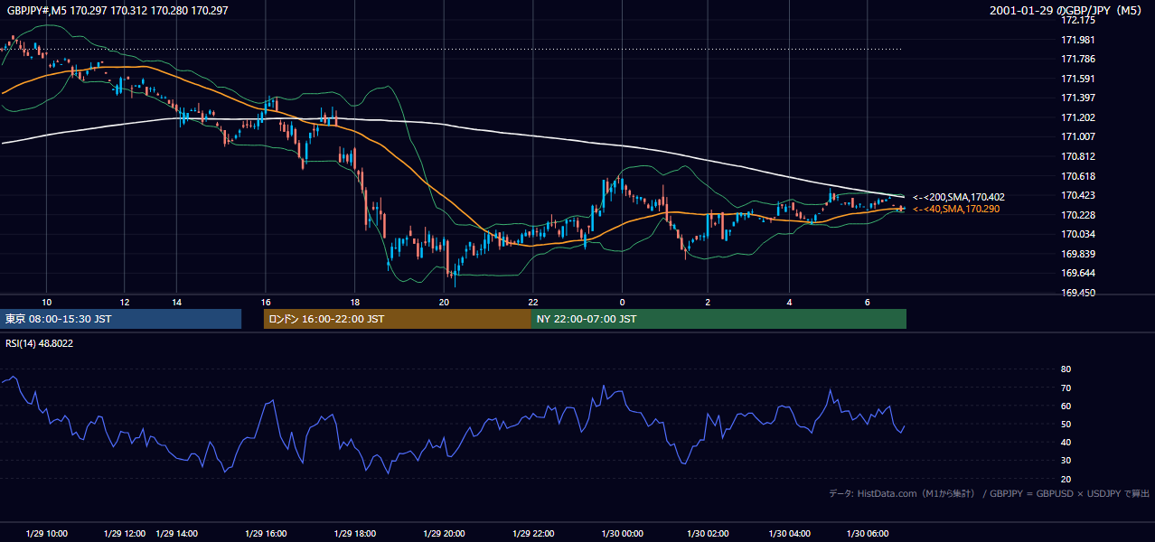
Task: Click RSI scale label 40
Action: click(x=1066, y=442)
